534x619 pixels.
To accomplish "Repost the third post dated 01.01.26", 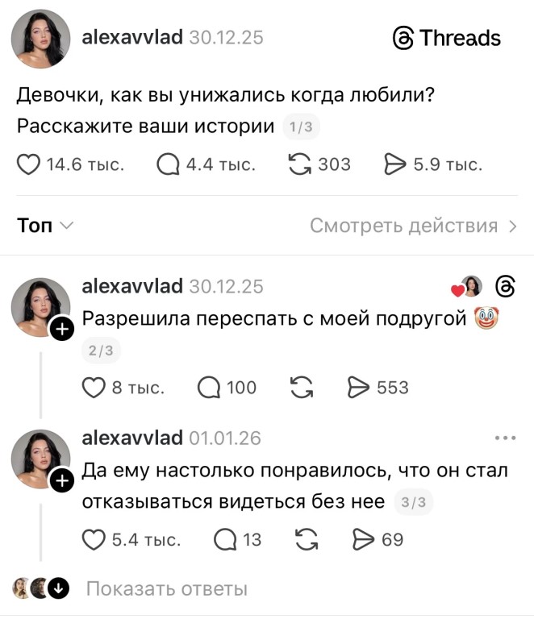I will point(305,539).
